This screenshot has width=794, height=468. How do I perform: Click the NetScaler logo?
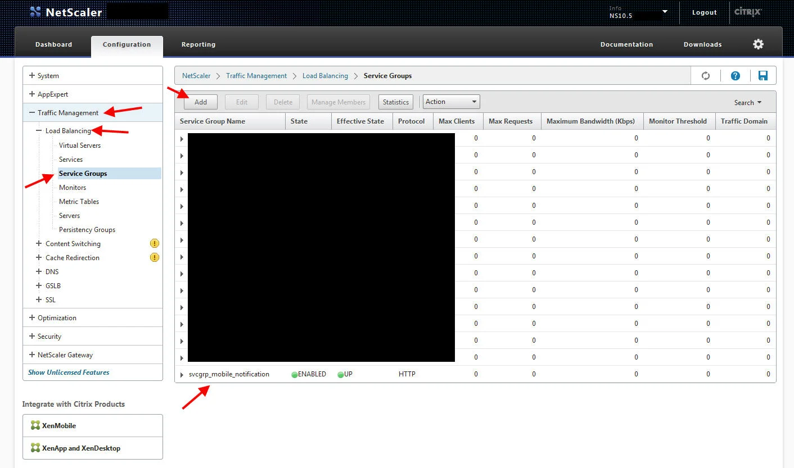pos(66,12)
